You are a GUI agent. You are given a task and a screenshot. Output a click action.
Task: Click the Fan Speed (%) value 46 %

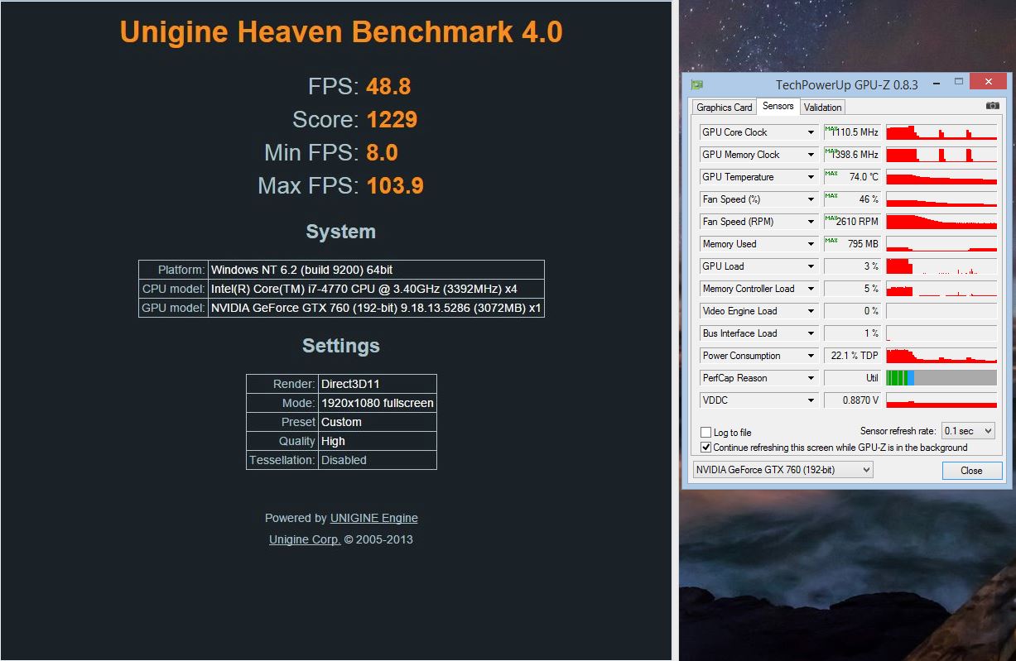point(853,199)
